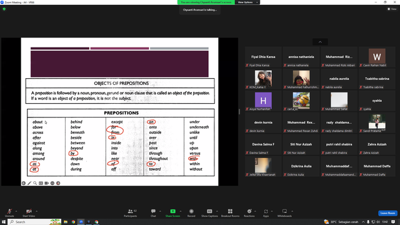
Task: Click the blue Leave Room button
Action: point(387,213)
